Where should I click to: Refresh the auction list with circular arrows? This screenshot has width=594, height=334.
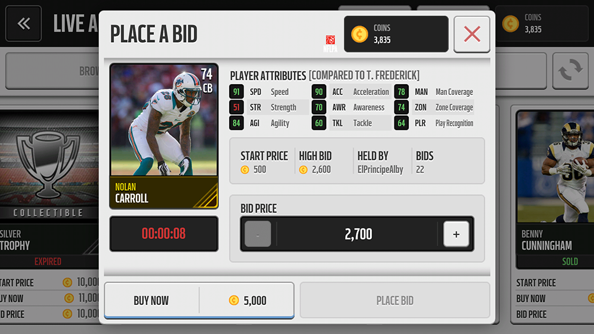(x=570, y=71)
